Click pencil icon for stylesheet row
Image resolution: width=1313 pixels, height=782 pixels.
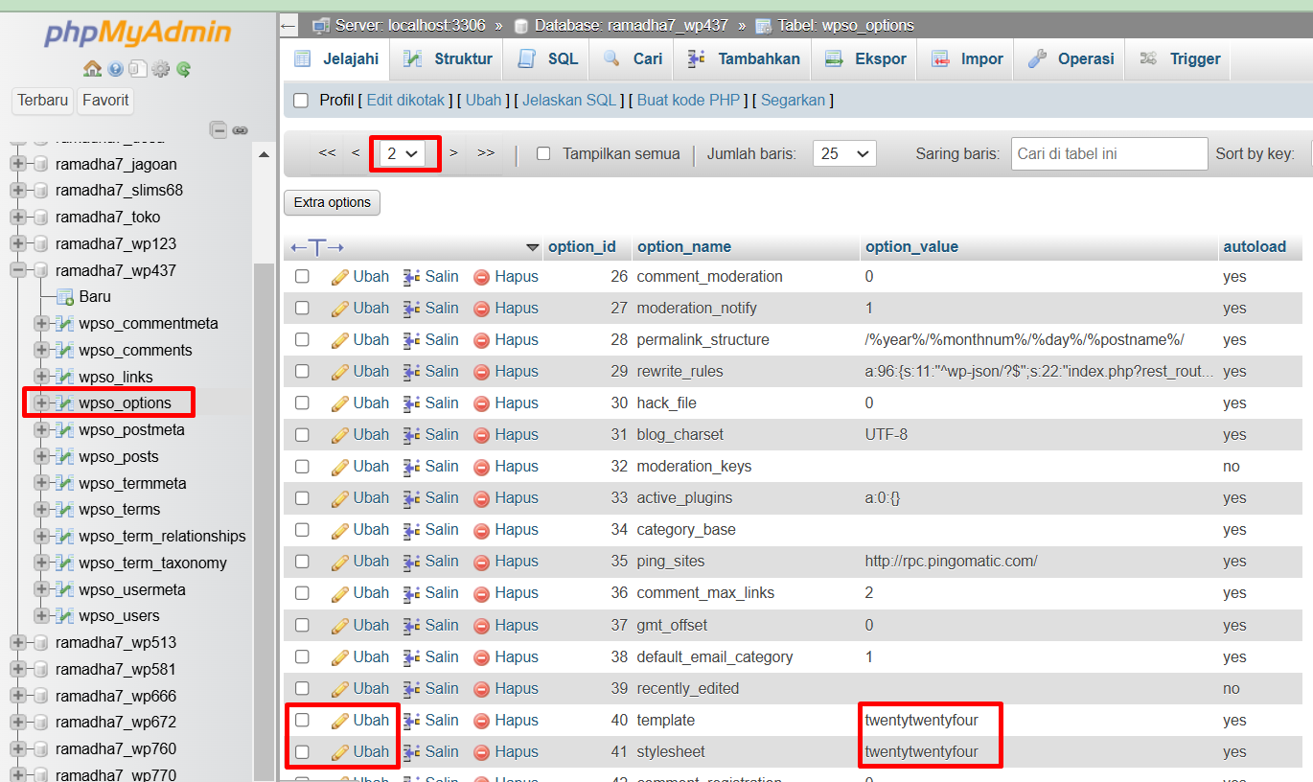tap(339, 752)
